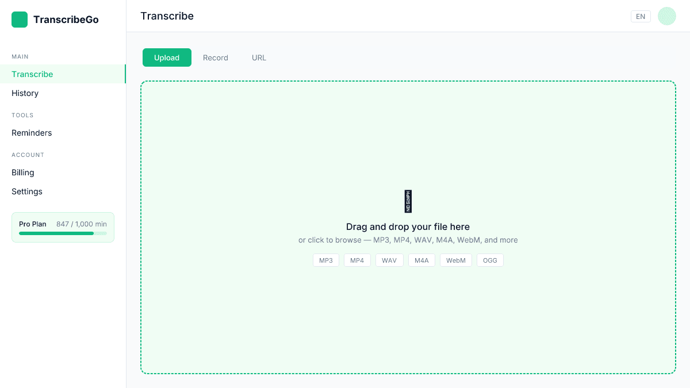Screen dimensions: 690x388
Task: Select the Upload tab
Action: pos(167,57)
